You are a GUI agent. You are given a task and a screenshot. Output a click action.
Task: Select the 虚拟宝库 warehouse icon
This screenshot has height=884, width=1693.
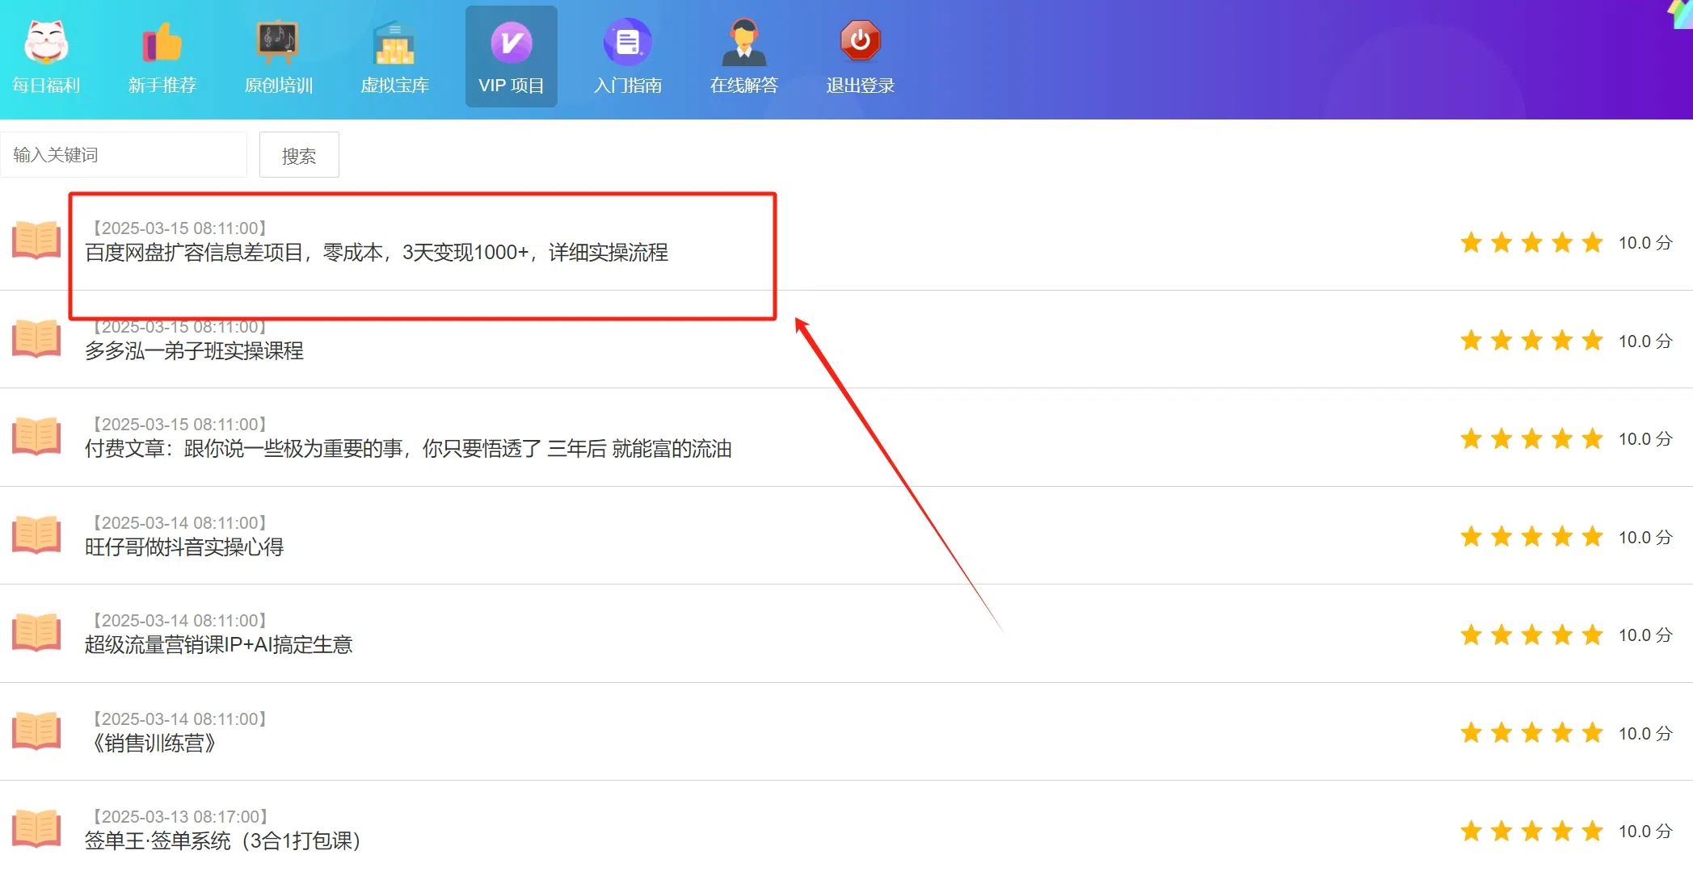(394, 43)
